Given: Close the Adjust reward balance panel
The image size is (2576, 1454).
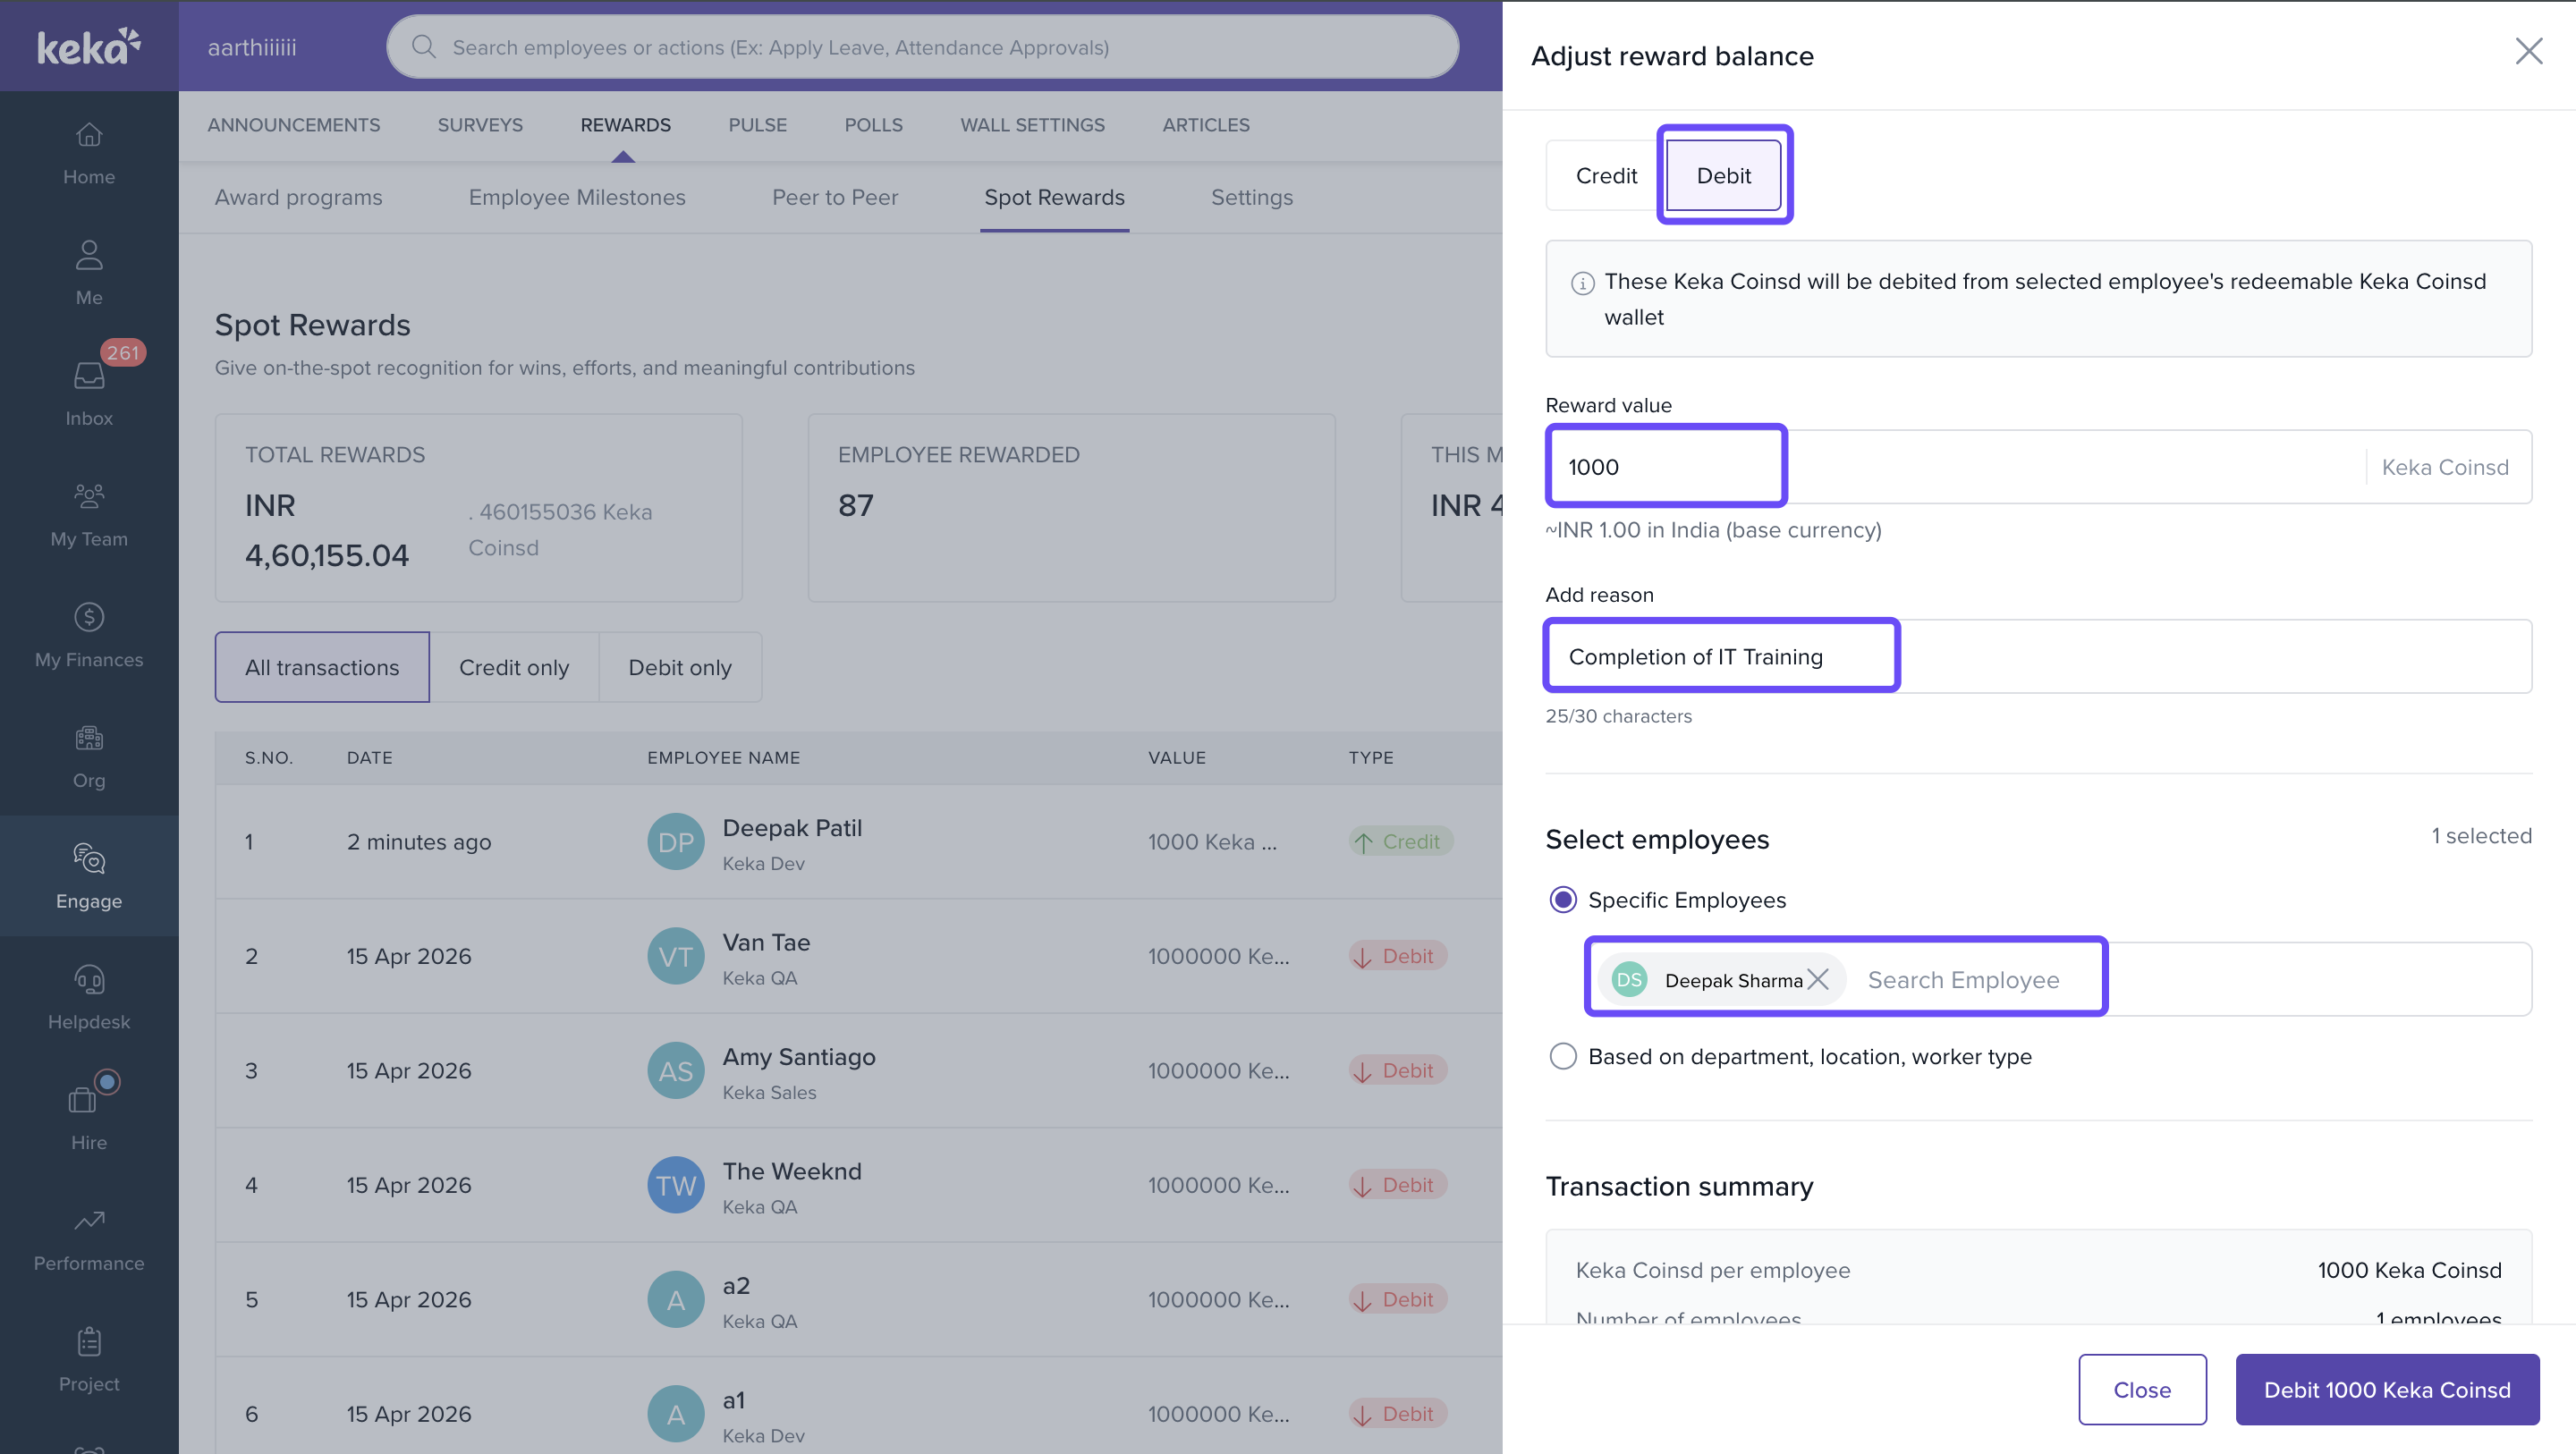Looking at the screenshot, I should pos(2528,51).
